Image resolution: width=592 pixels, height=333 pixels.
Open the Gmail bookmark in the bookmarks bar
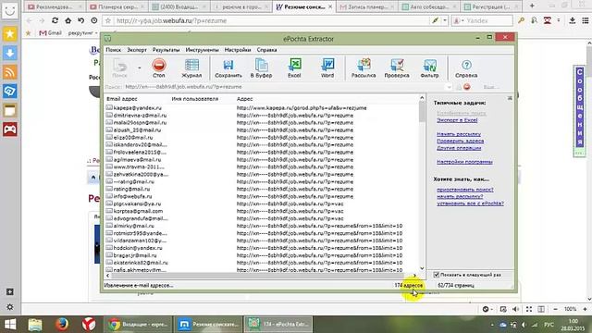click(x=50, y=33)
